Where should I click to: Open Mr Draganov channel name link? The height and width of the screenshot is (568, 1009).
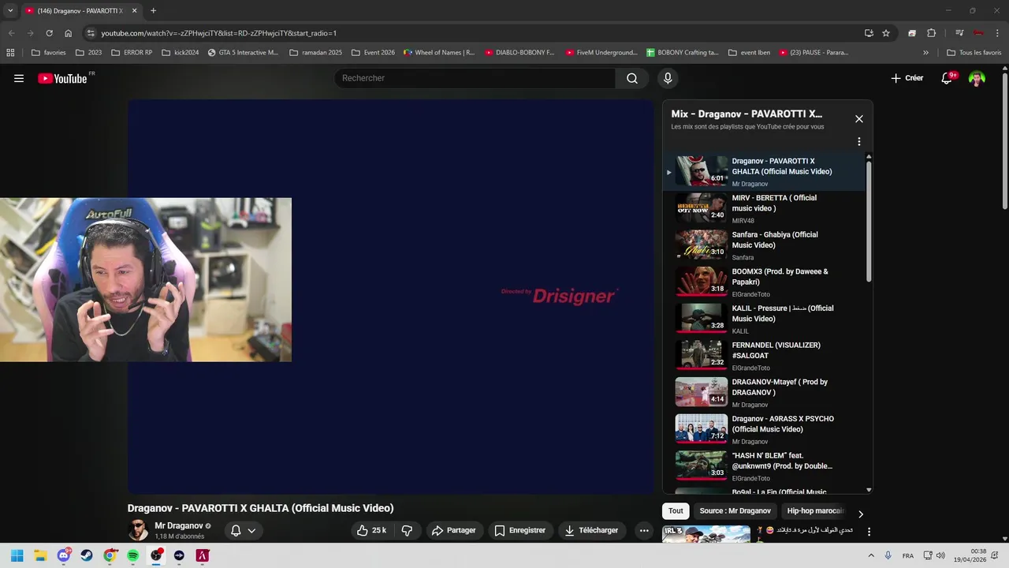(x=179, y=525)
